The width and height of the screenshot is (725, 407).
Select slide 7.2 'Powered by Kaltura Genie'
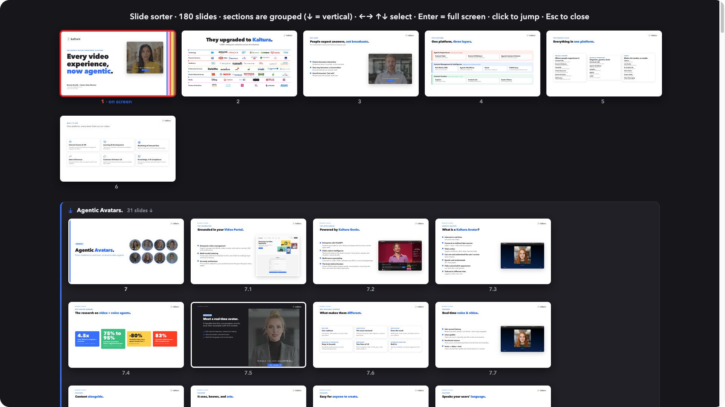(x=371, y=251)
